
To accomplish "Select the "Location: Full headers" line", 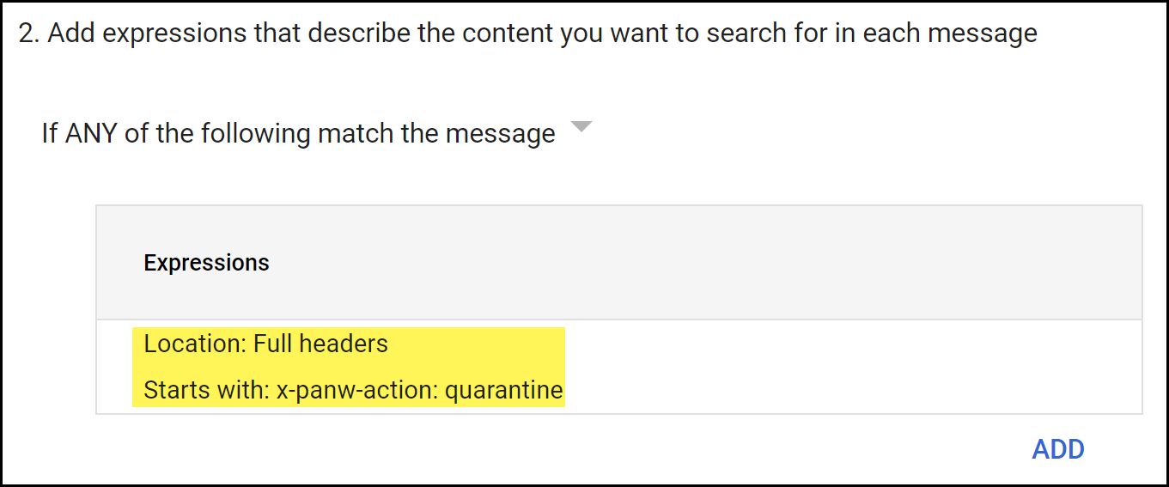I will pos(265,344).
